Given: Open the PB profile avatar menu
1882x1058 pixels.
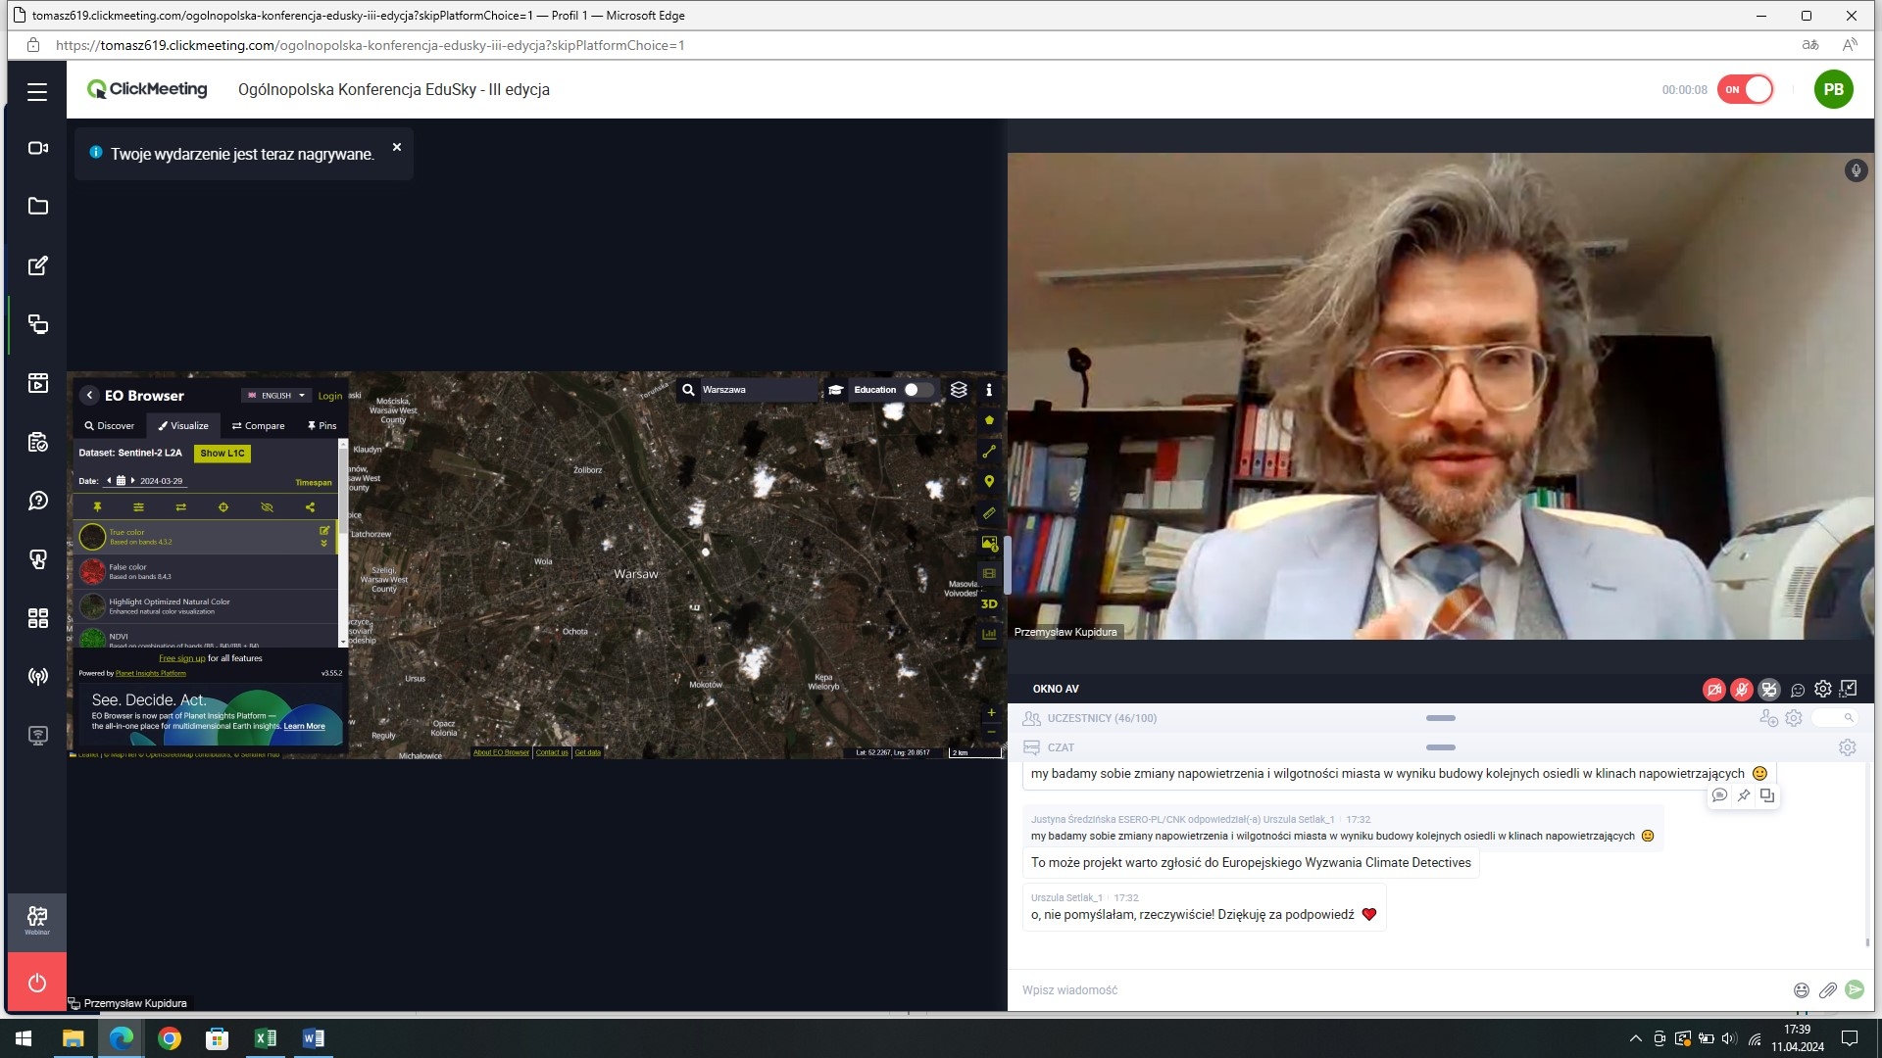Looking at the screenshot, I should point(1833,89).
